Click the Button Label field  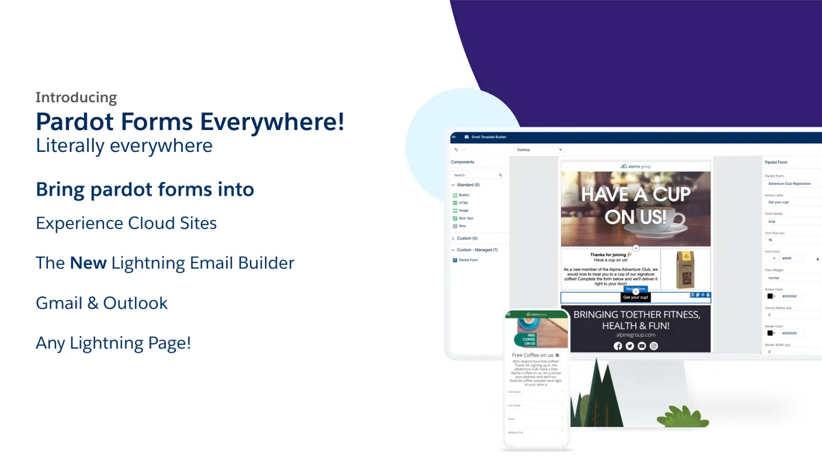tap(793, 203)
